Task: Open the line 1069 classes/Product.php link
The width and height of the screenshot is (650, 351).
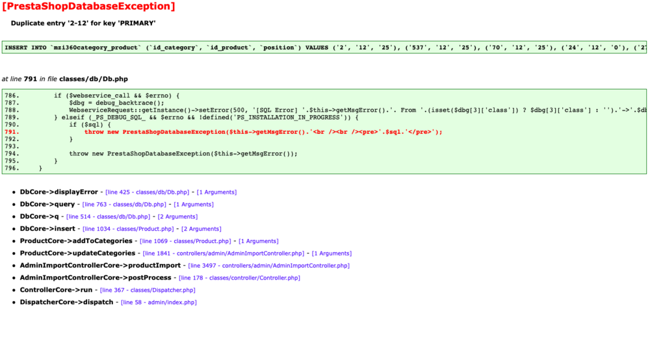Action: pos(185,241)
